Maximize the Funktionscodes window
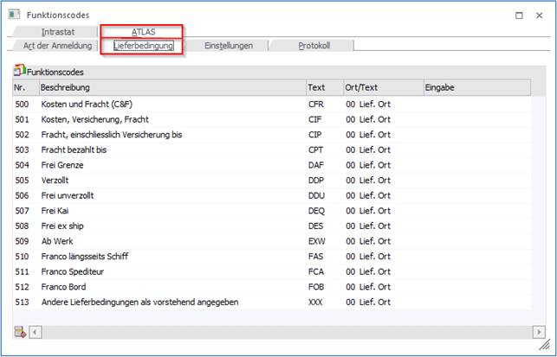The image size is (557, 357). pyautogui.click(x=519, y=15)
